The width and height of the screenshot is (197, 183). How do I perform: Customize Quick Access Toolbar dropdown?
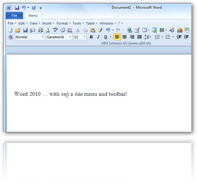(x=41, y=8)
